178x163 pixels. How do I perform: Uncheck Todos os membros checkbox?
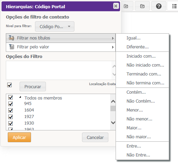point(11,97)
